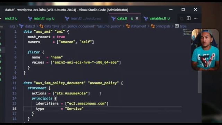Click the "ec2.amazonaws.com" string
This screenshot has height=125, width=222.
(x=87, y=103)
